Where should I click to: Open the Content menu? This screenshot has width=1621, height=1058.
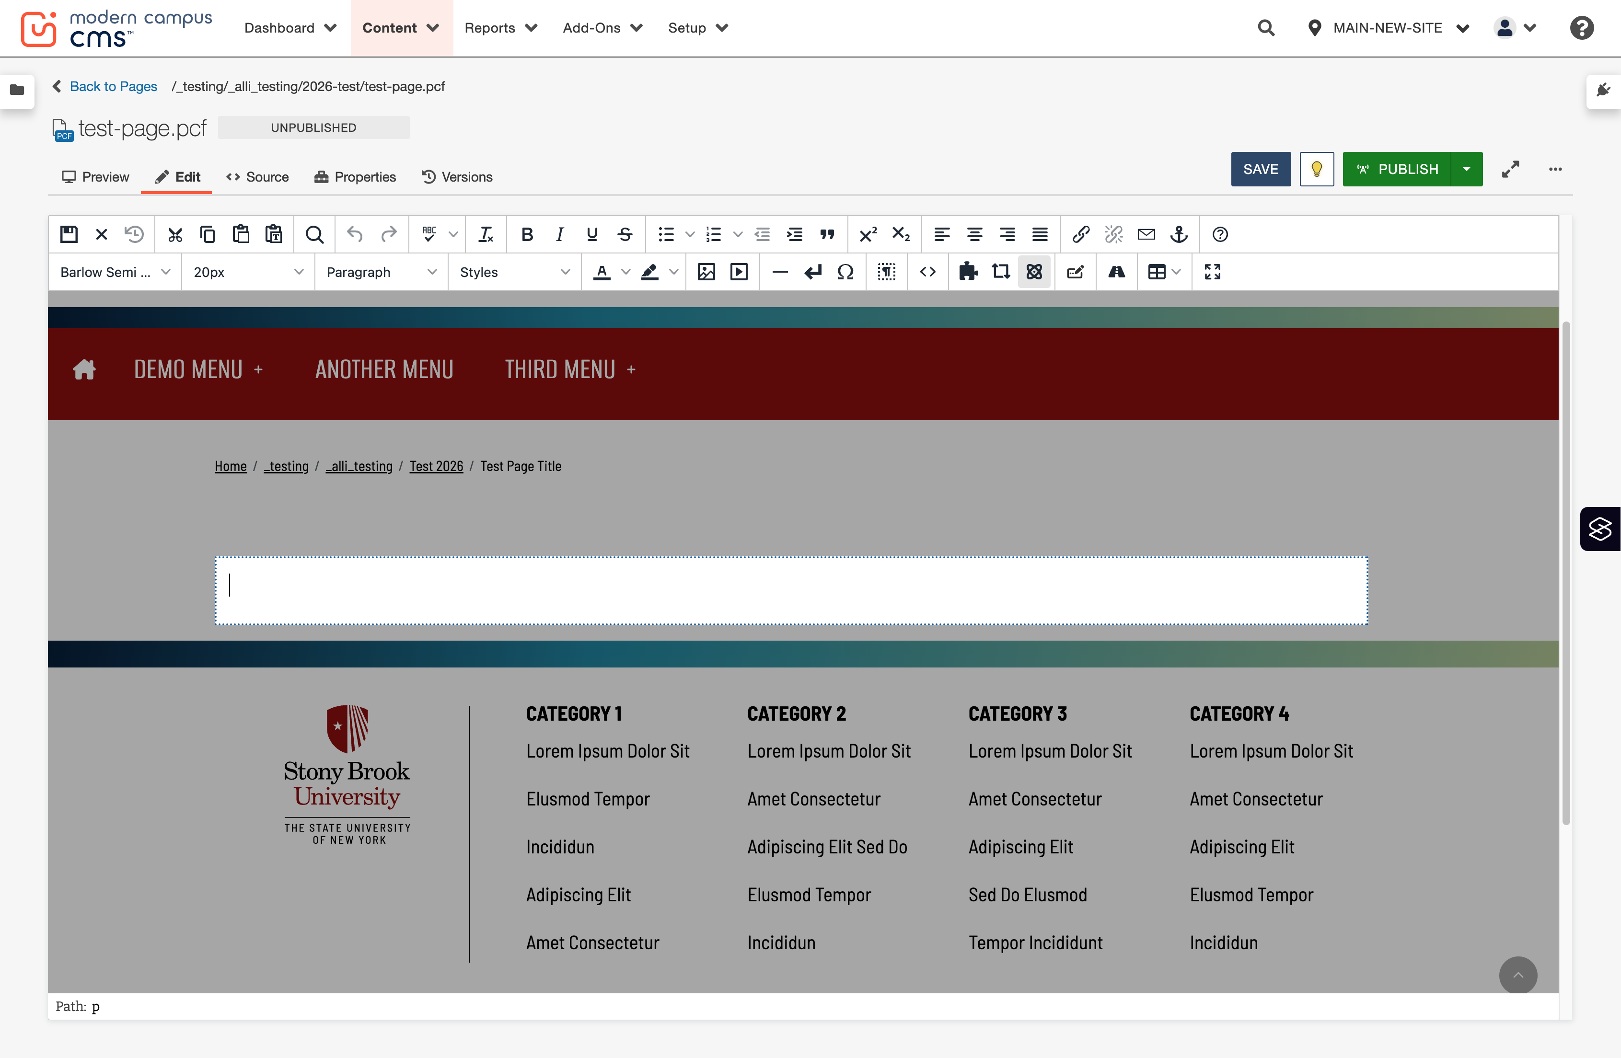point(401,28)
